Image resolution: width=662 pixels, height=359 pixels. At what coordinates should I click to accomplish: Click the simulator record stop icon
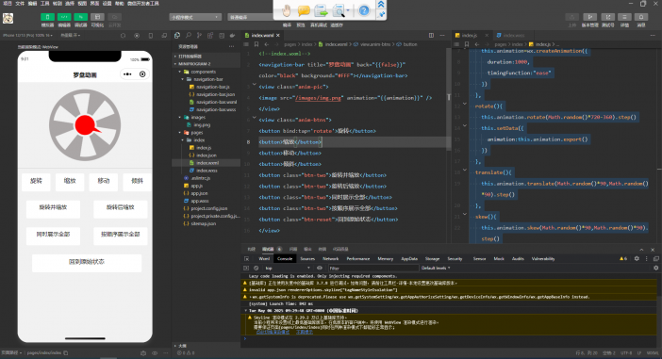click(137, 36)
